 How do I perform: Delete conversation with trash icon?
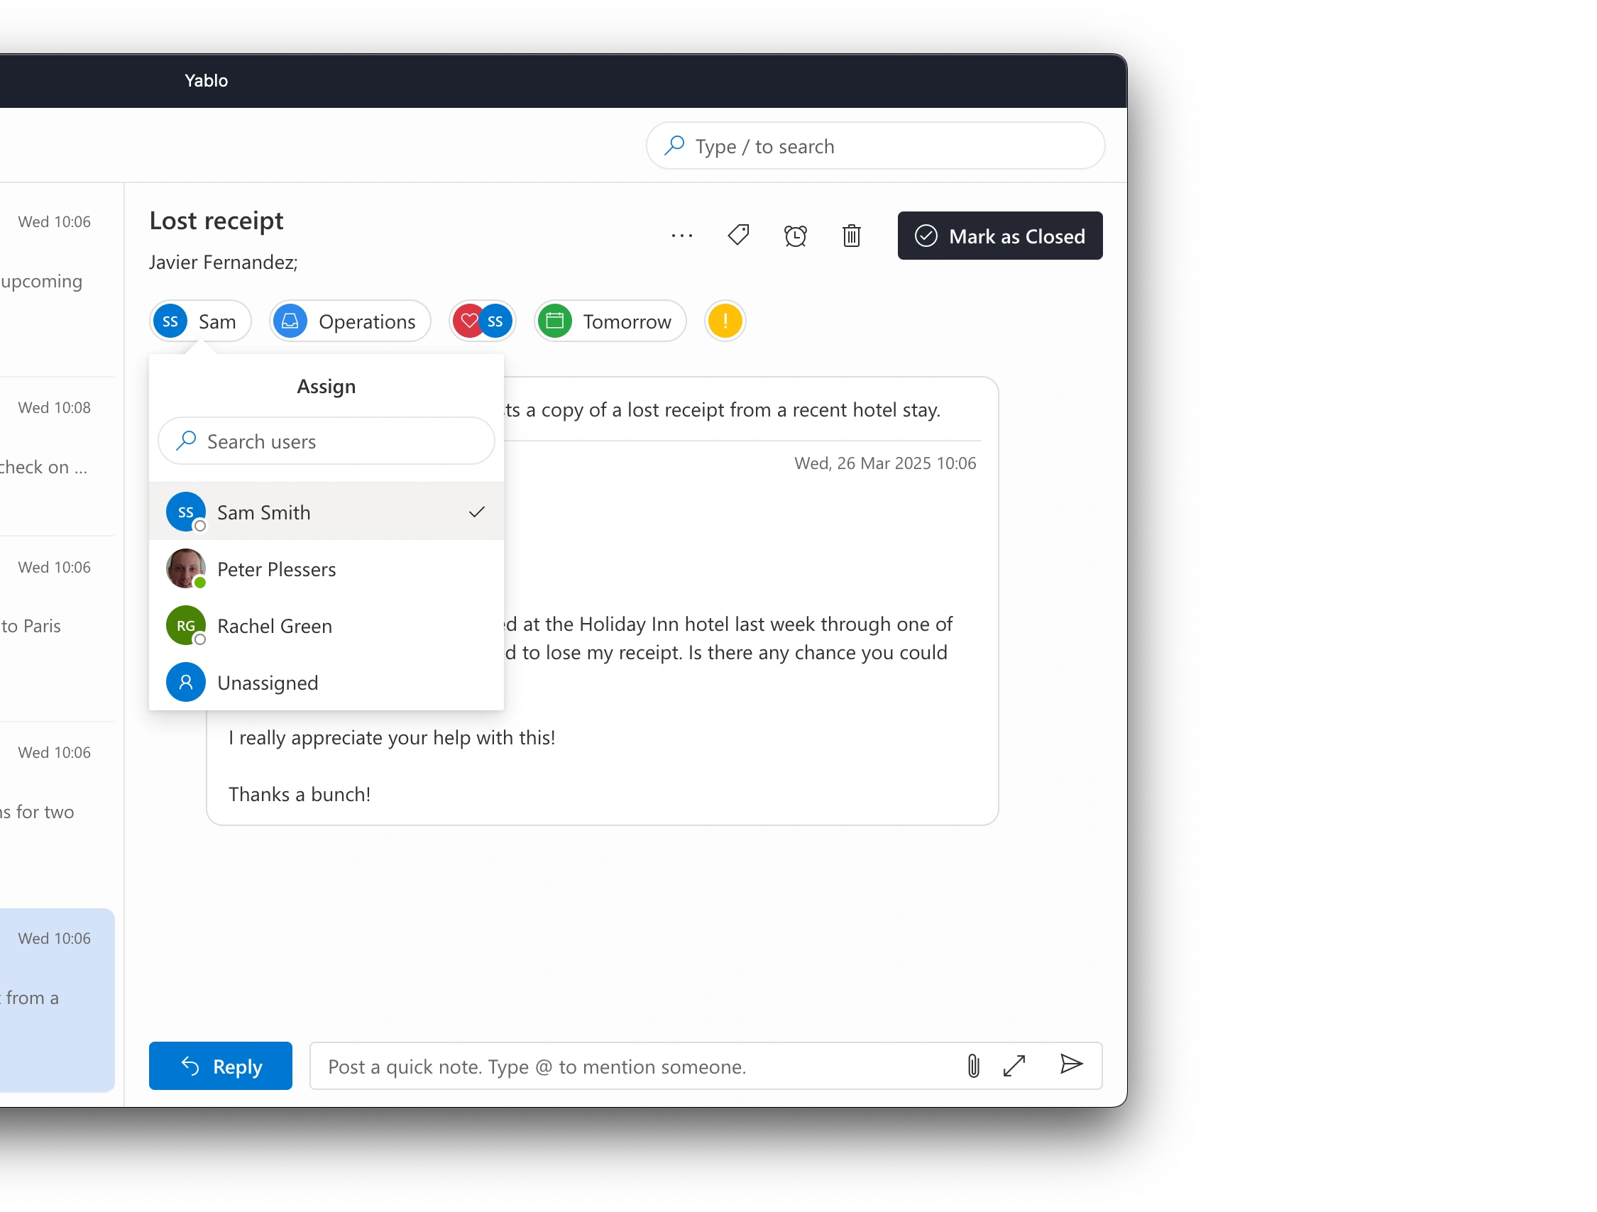coord(851,236)
